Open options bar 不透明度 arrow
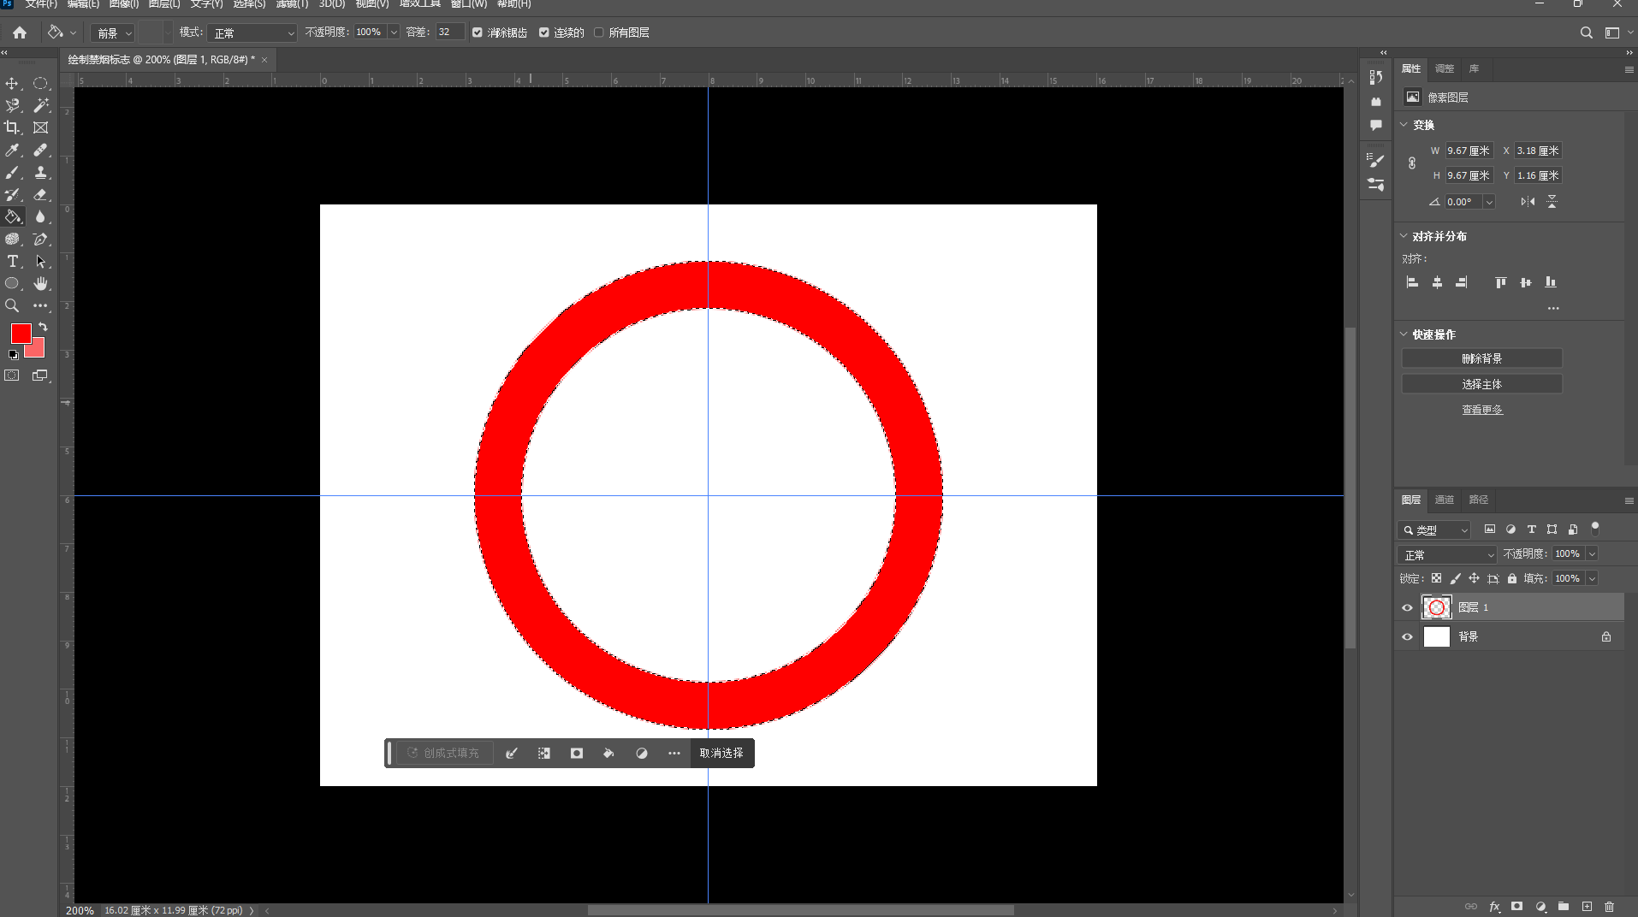This screenshot has width=1638, height=917. [x=394, y=33]
